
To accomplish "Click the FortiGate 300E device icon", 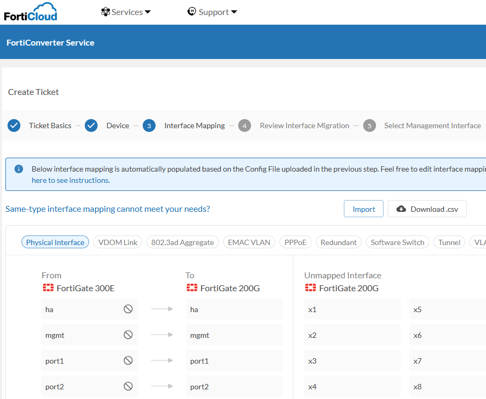I will [x=48, y=288].
